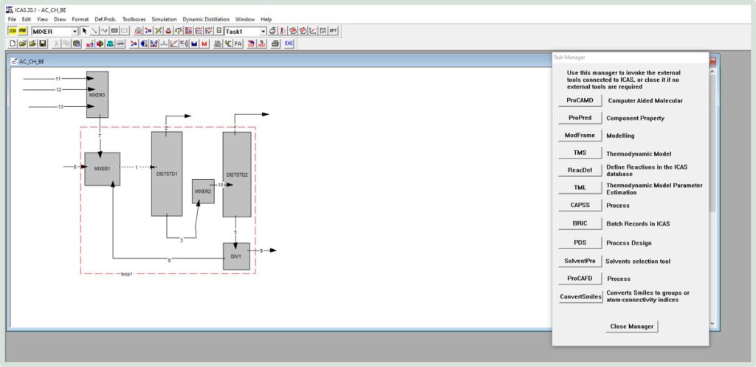Open the Simulation menu
This screenshot has width=756, height=367.
164,19
